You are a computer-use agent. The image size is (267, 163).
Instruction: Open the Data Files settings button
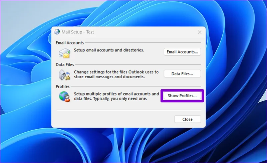[182, 74]
